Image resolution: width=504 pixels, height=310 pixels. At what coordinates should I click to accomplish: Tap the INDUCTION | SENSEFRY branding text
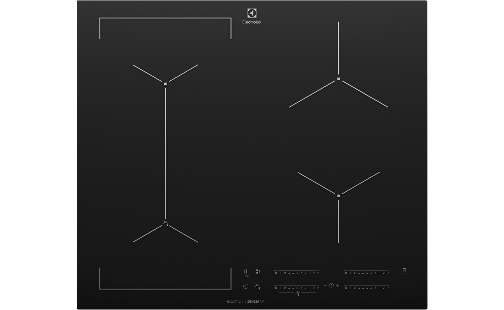click(x=245, y=301)
